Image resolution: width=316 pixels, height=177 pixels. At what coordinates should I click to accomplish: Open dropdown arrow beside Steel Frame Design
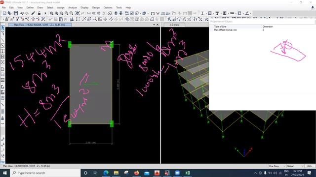click(206, 13)
